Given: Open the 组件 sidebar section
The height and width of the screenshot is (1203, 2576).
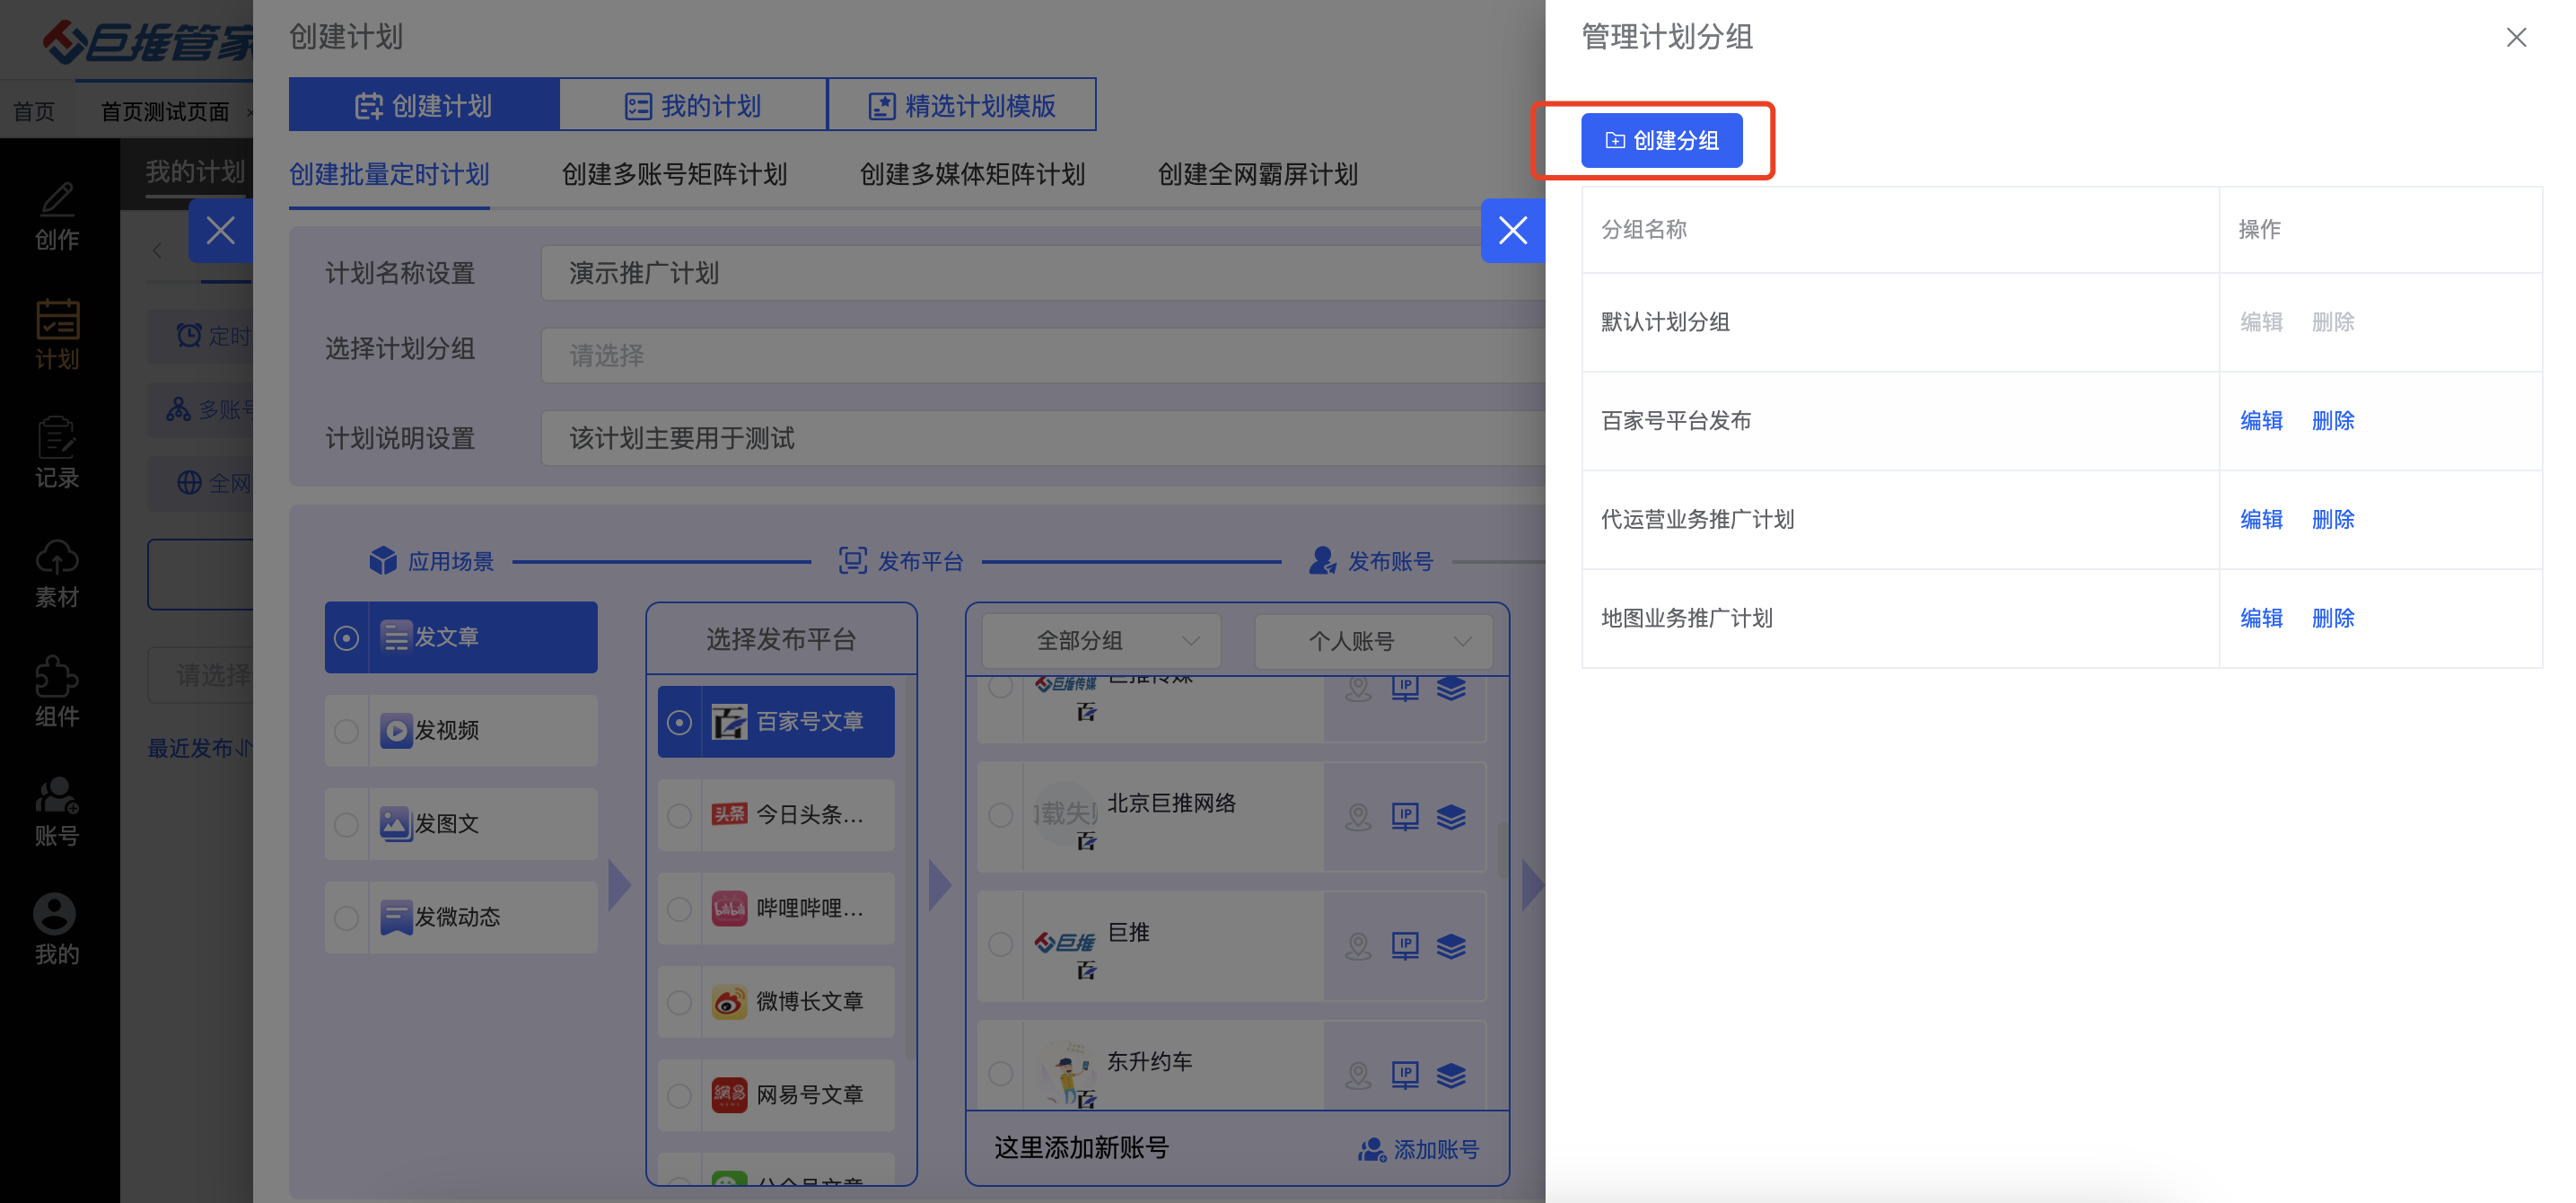Looking at the screenshot, I should pos(57,692).
